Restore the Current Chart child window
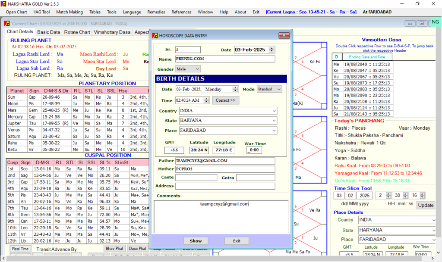This screenshot has height=262, width=442. click(422, 23)
